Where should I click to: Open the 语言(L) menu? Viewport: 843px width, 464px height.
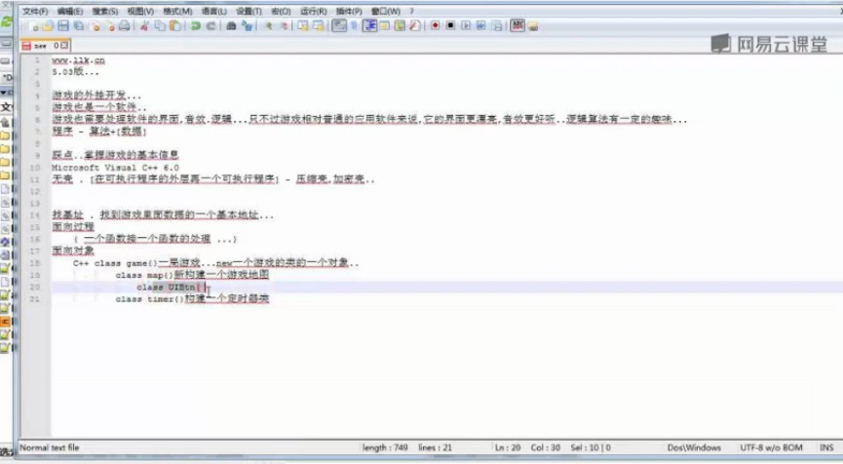click(x=214, y=11)
